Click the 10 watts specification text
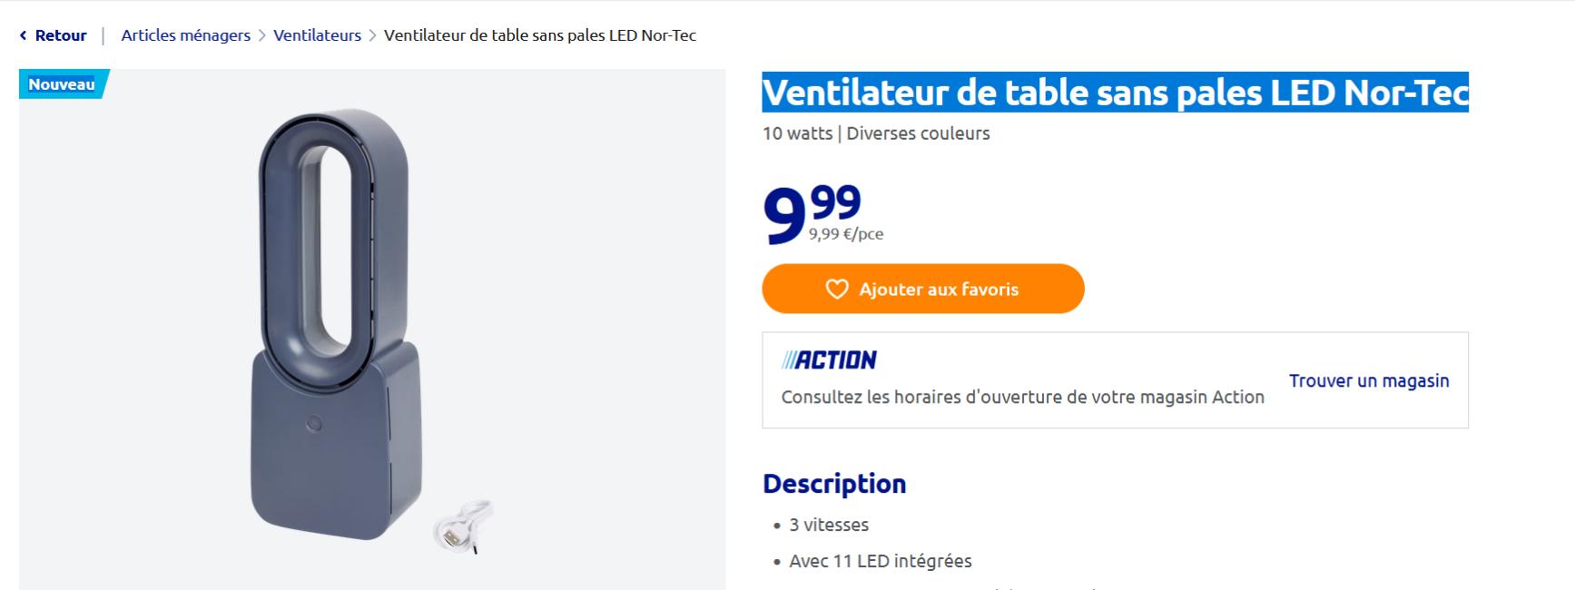 coord(799,133)
